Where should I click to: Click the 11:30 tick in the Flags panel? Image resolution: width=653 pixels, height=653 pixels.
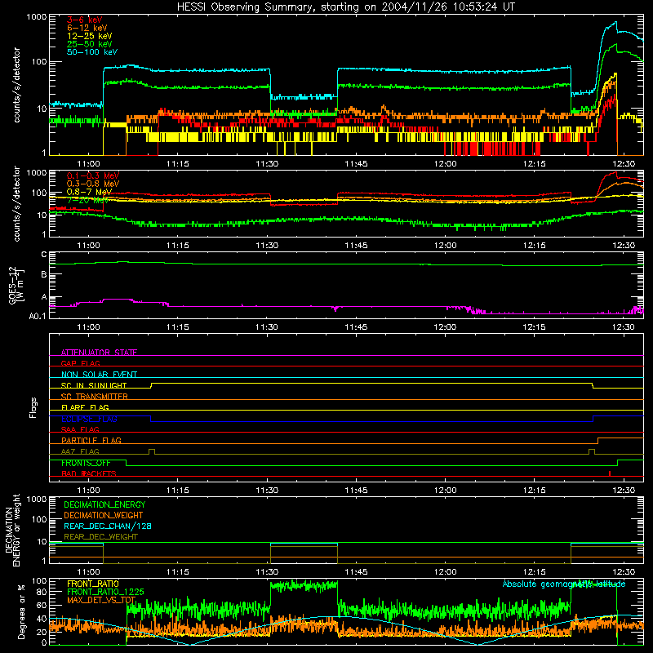pyautogui.click(x=267, y=490)
